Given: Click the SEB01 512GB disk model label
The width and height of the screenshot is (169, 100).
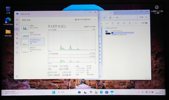Looking at the screenshot, I should click(90, 27).
